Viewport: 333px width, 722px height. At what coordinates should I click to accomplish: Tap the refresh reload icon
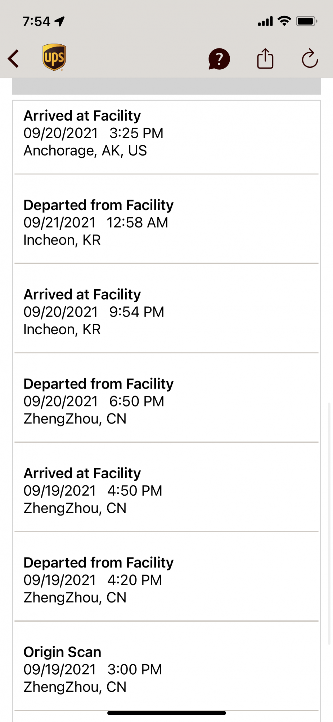310,58
